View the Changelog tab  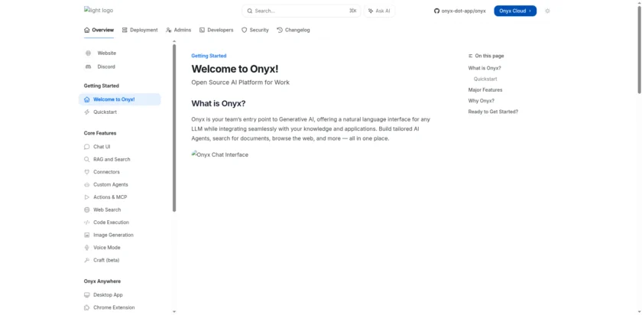(293, 30)
